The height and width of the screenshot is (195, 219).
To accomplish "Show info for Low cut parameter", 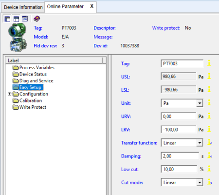I will pyautogui.click(x=209, y=169).
